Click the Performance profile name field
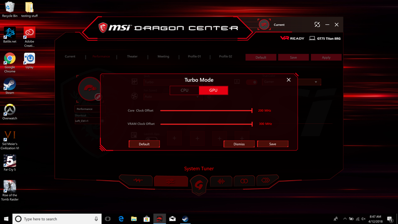 [x=88, y=109]
